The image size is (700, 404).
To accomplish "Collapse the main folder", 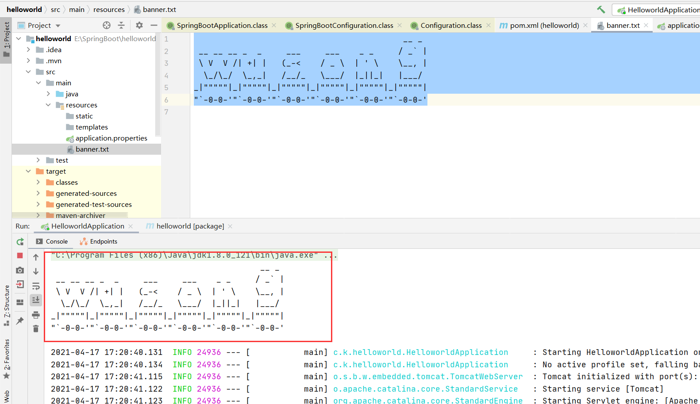I will [38, 83].
